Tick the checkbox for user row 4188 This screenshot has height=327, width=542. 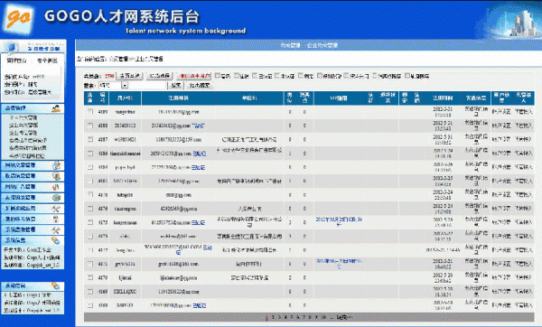pos(90,126)
